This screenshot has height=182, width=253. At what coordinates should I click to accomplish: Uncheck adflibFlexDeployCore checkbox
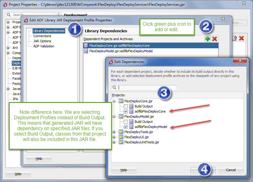126,111
